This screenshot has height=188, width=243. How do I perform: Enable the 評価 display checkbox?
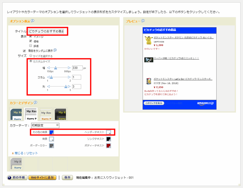pyautogui.click(x=31, y=46)
